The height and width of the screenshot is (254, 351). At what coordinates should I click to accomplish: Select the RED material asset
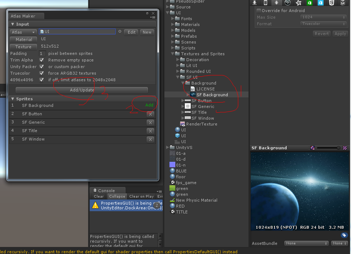tap(177, 206)
